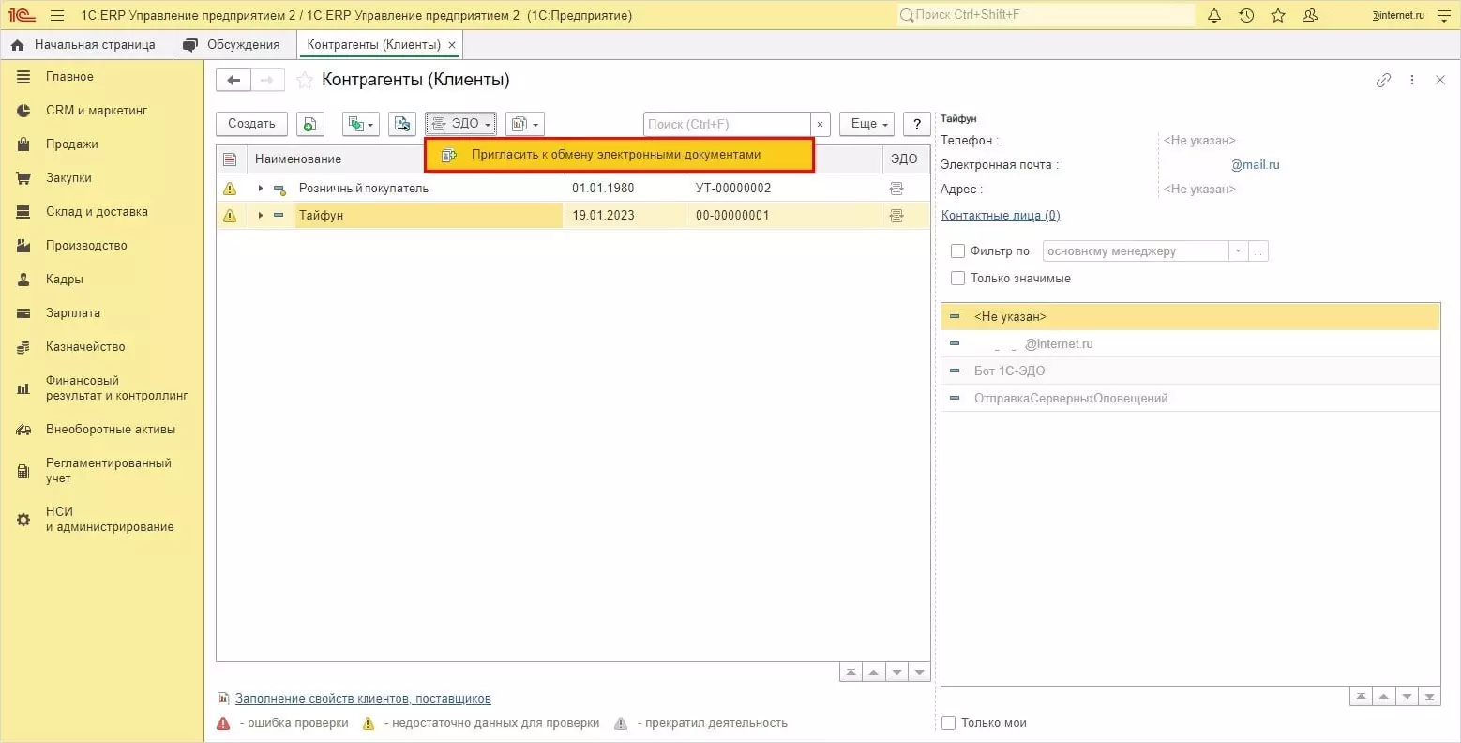Image resolution: width=1461 pixels, height=743 pixels.
Task: Open the user profile icon in the title bar
Action: 1311,15
